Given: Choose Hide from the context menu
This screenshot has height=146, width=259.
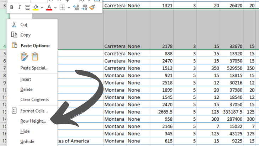Looking at the screenshot, I should [25, 131].
